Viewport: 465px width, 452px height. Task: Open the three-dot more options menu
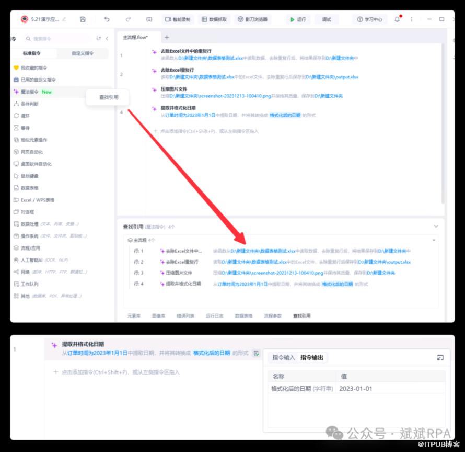[x=411, y=19]
